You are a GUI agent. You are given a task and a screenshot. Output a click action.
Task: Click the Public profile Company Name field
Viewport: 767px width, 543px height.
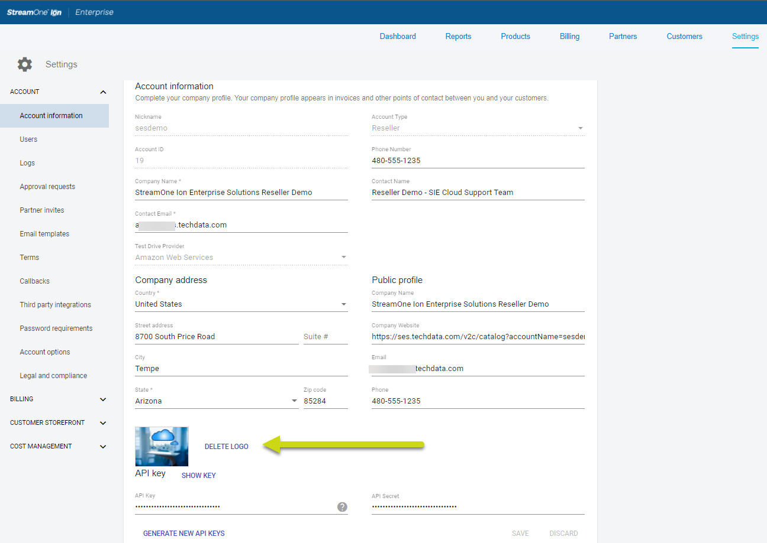[478, 304]
